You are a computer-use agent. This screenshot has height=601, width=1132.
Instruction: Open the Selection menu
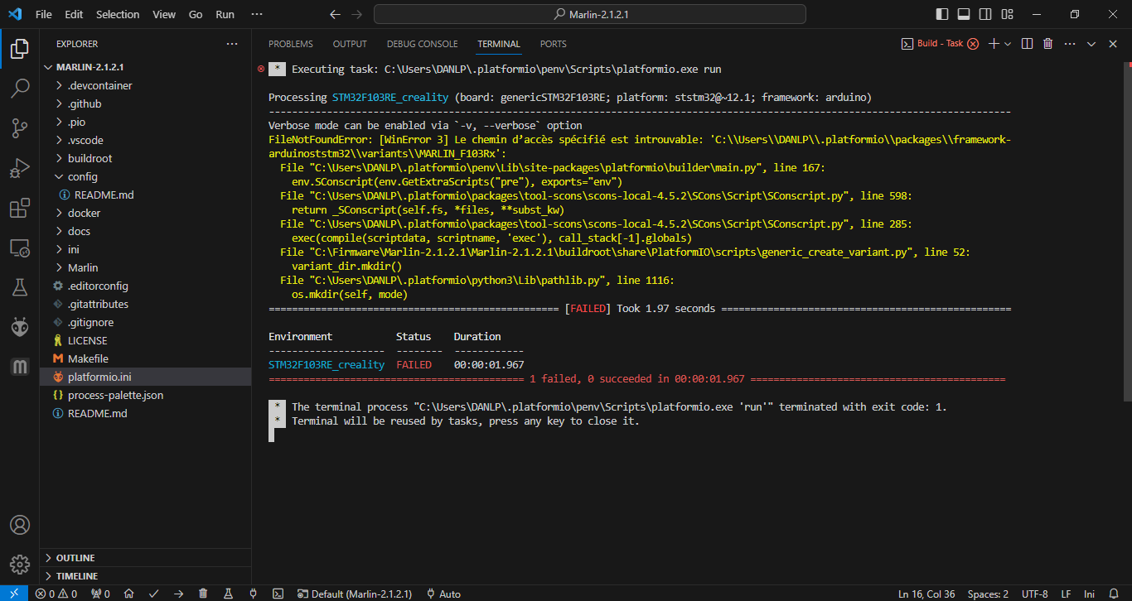[x=118, y=14]
